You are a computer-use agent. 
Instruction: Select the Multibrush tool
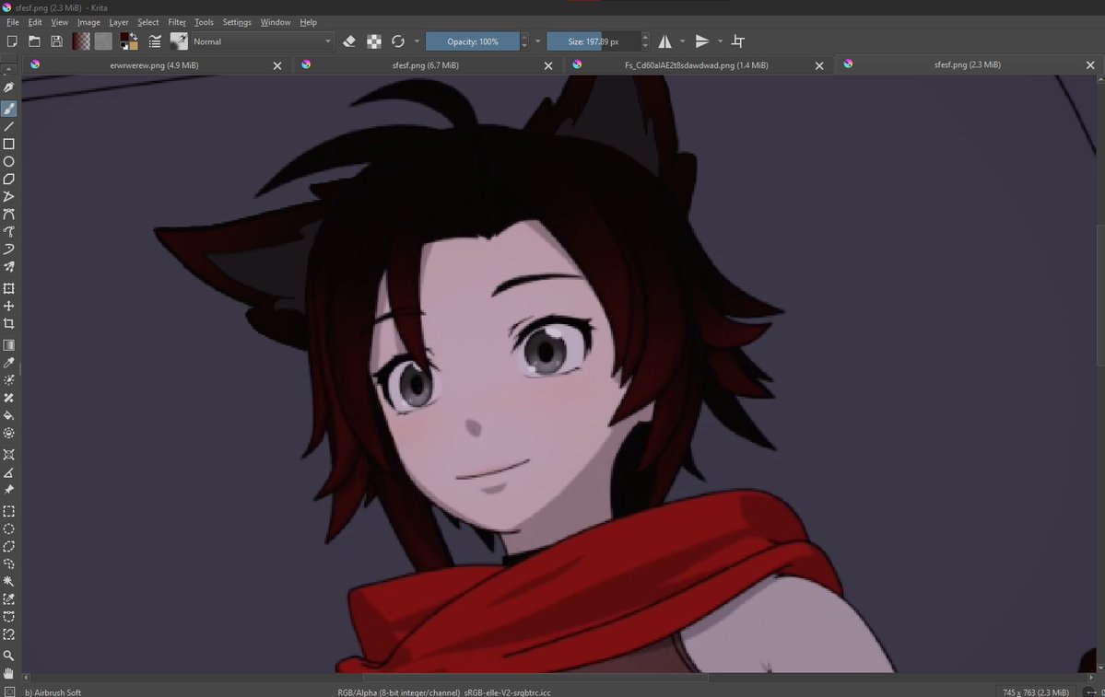point(8,267)
